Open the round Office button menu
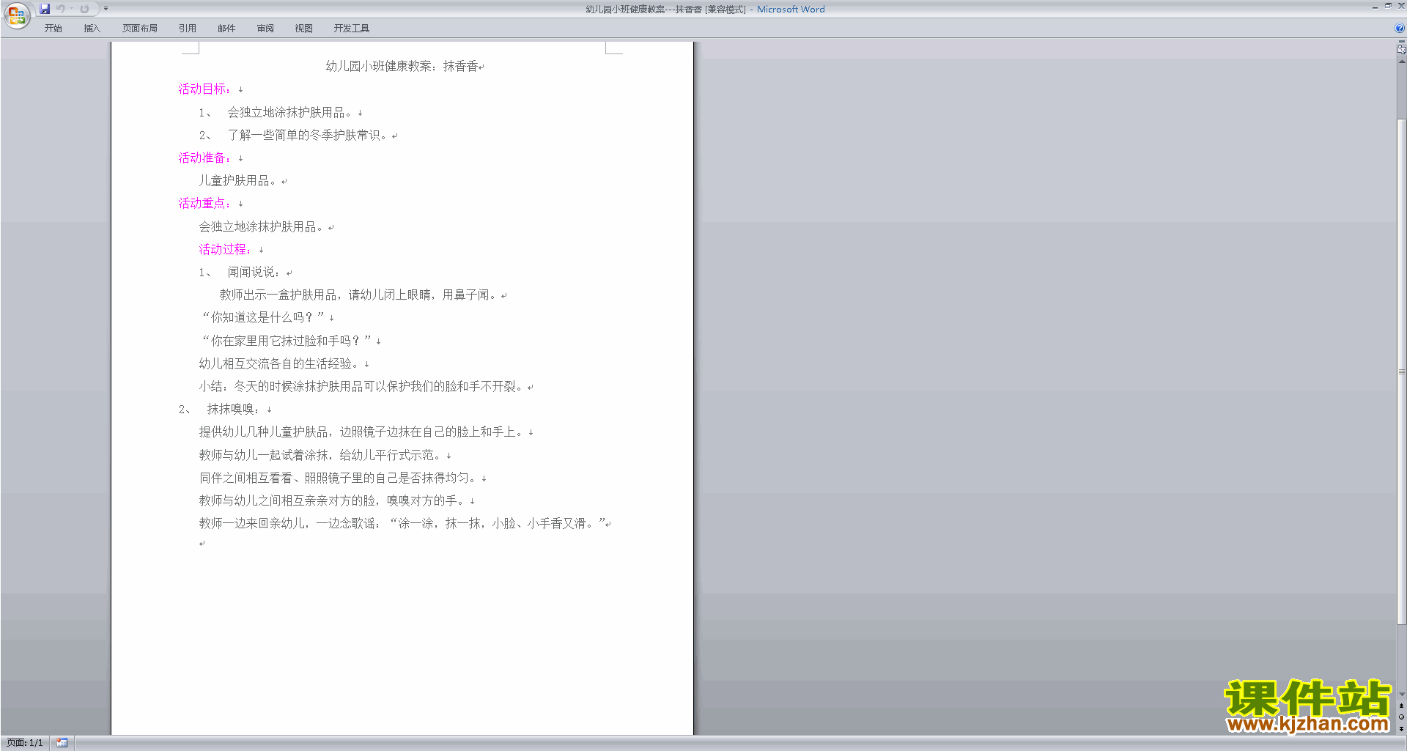Viewport: 1407px width, 751px height. tap(16, 15)
